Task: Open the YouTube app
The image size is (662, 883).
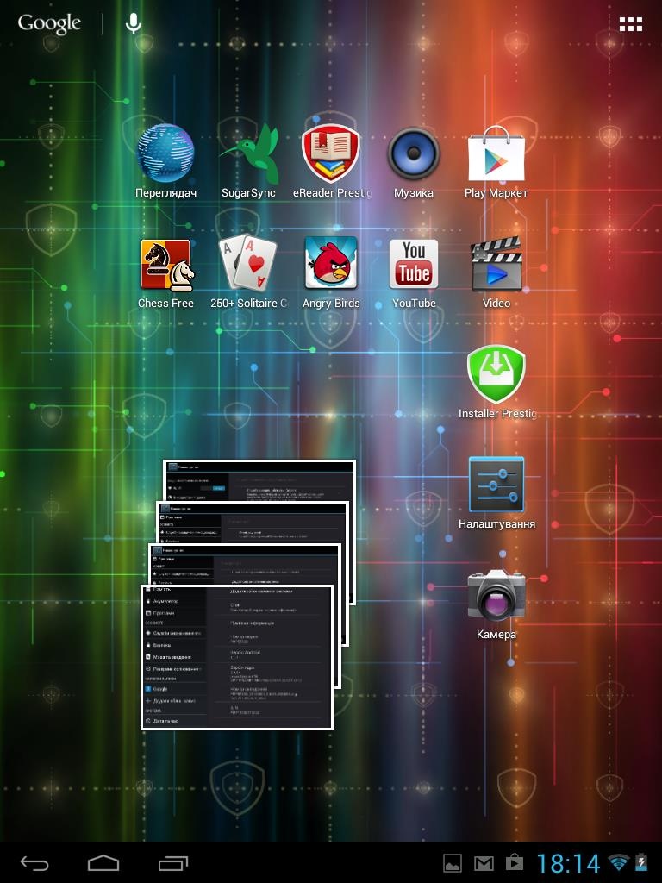Action: pyautogui.click(x=414, y=266)
